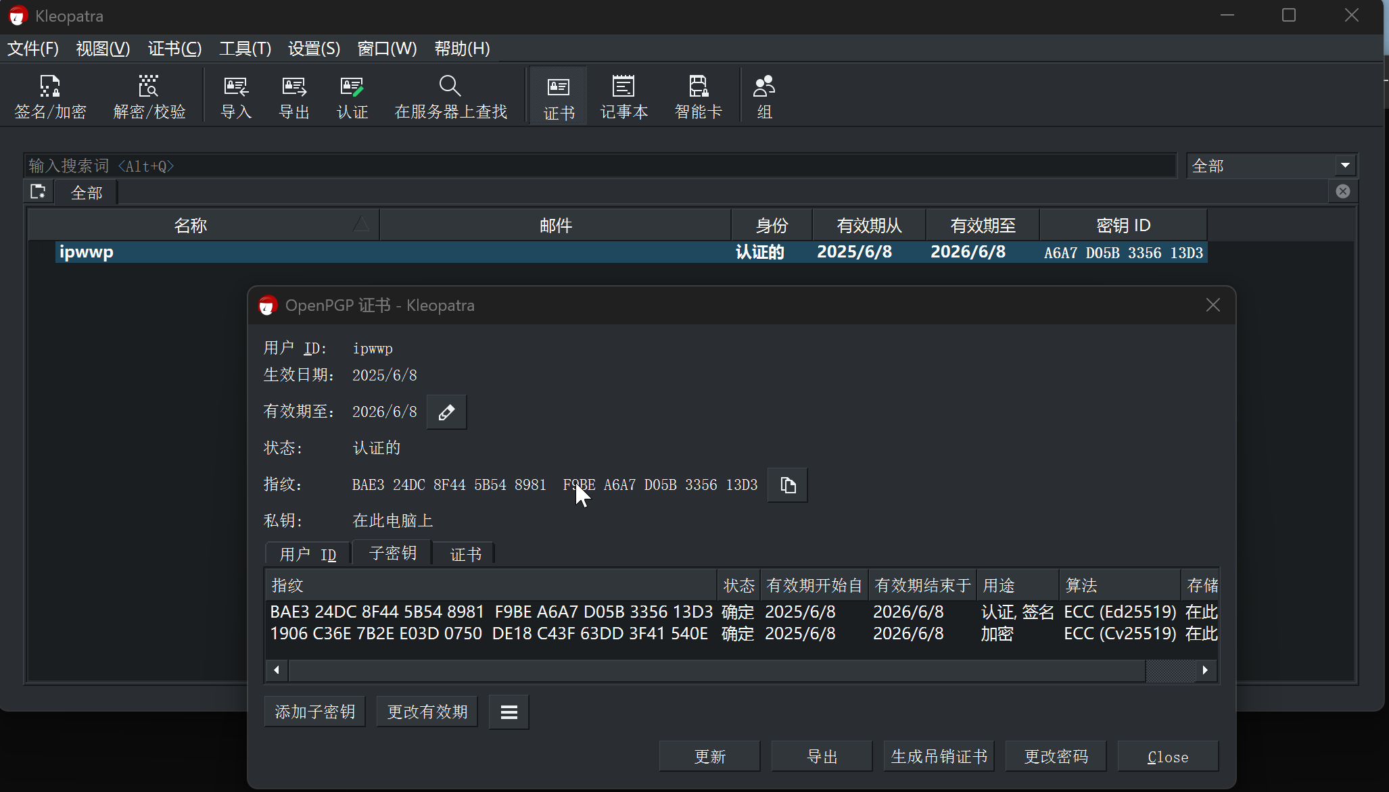Open the 组 groups view
The image size is (1389, 792).
pos(764,97)
